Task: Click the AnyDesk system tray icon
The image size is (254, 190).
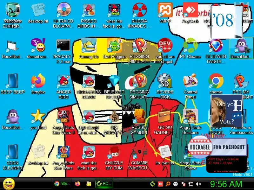Action: [160, 184]
